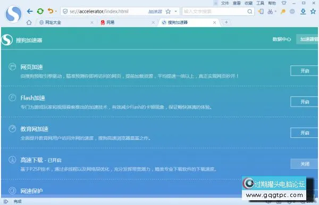Close the 网易 tab
The height and width of the screenshot is (205, 319).
click(x=153, y=22)
